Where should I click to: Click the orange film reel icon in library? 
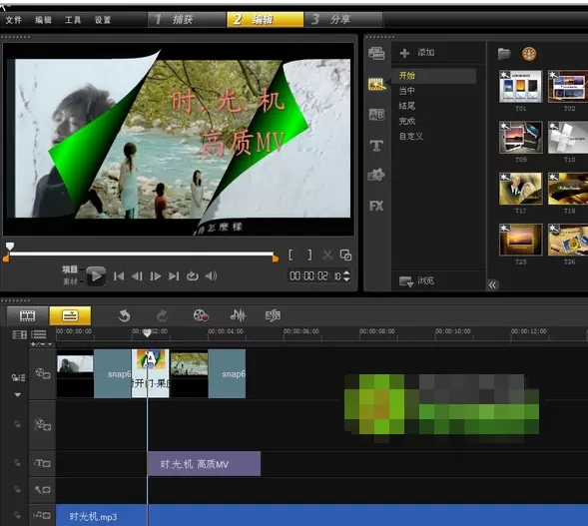pos(529,54)
